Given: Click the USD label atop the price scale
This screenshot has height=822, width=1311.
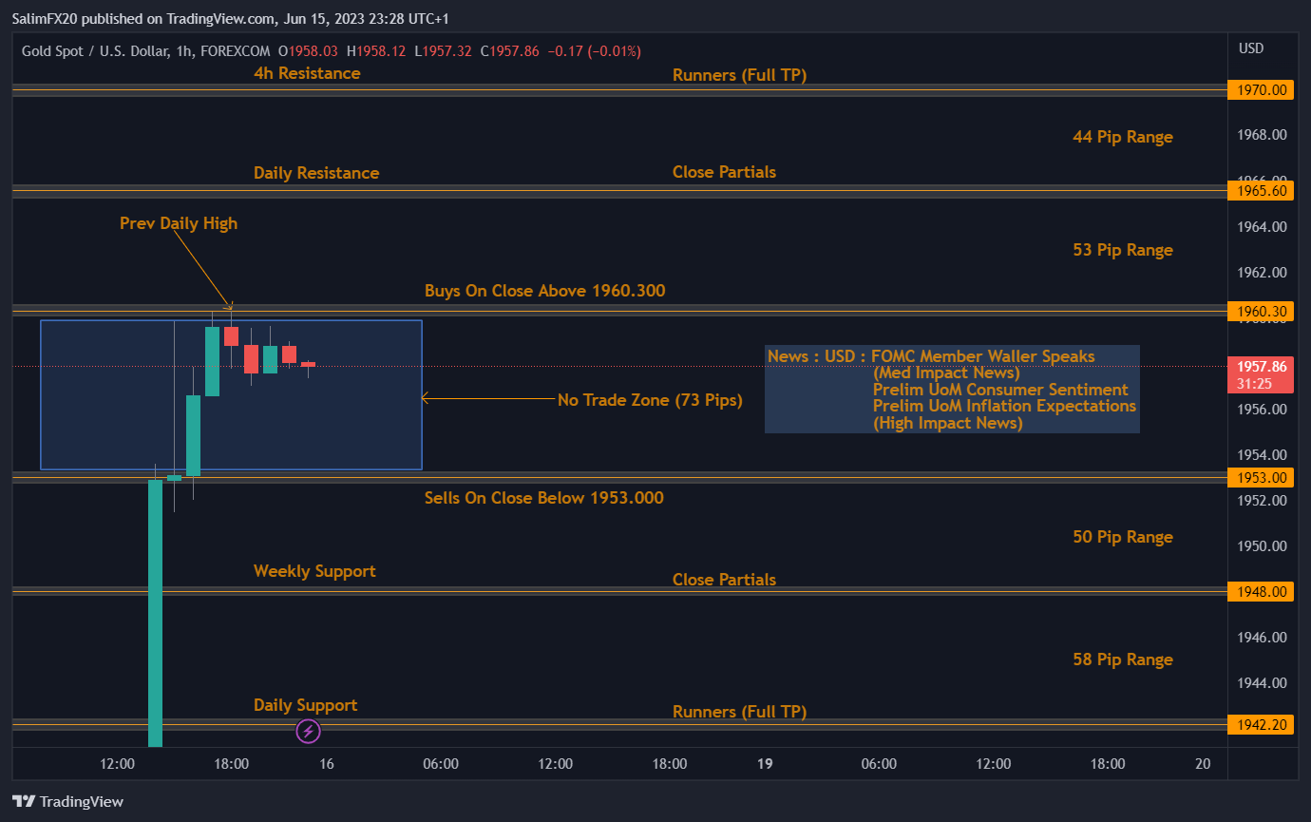Looking at the screenshot, I should click(x=1251, y=50).
